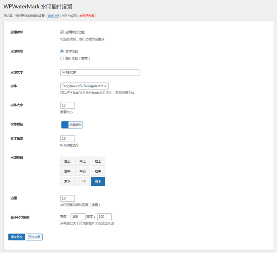Open the 插件介绍 link
Screen dimensions: 277x253
tap(53, 16)
